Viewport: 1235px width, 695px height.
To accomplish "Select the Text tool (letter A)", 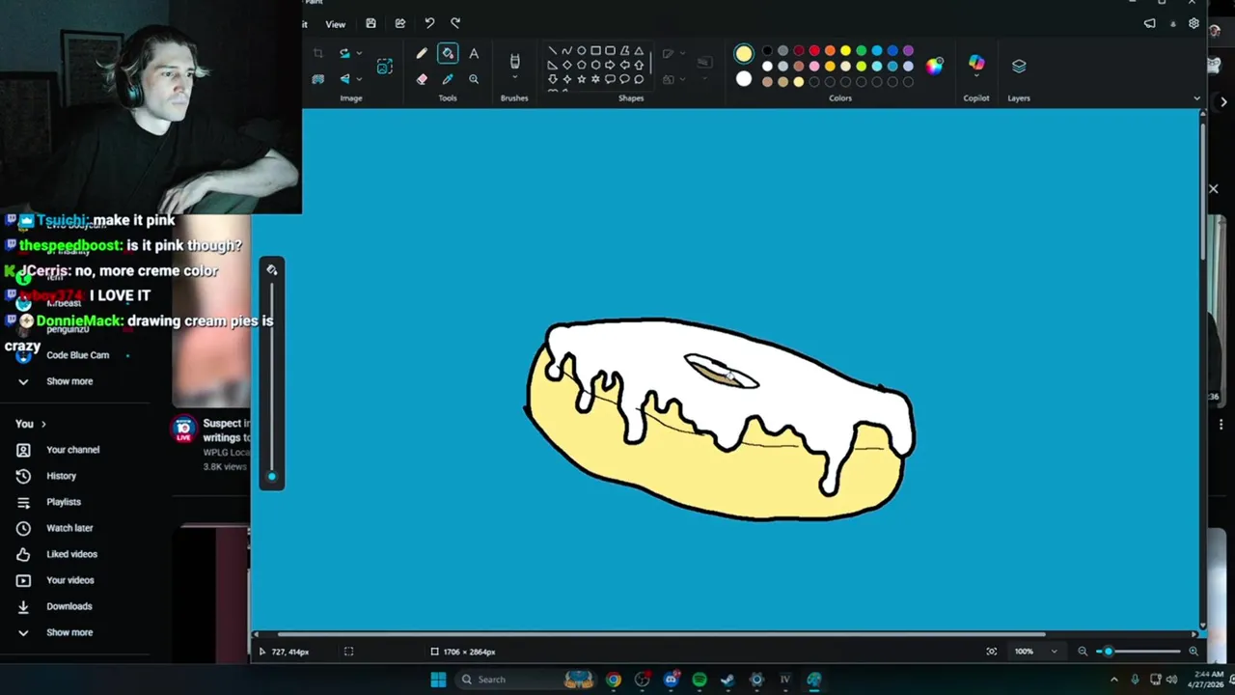I will [474, 54].
